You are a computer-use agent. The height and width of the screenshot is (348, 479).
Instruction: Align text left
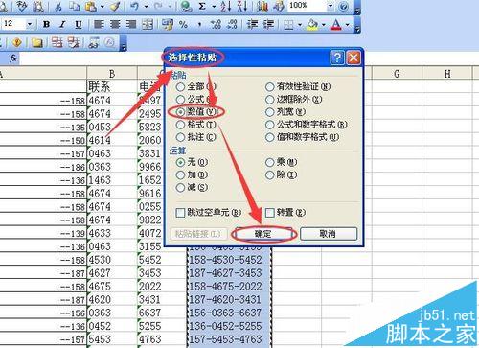click(x=99, y=24)
